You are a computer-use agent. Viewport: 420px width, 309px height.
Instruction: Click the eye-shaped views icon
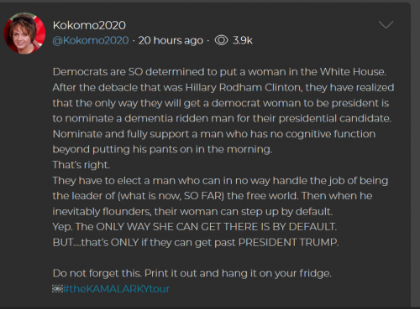(222, 40)
